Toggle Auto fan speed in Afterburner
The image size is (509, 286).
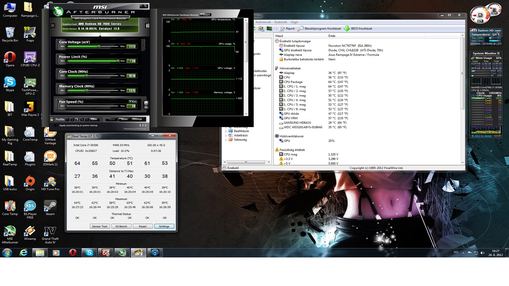click(x=133, y=102)
